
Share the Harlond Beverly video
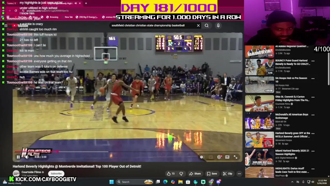tap(195, 174)
